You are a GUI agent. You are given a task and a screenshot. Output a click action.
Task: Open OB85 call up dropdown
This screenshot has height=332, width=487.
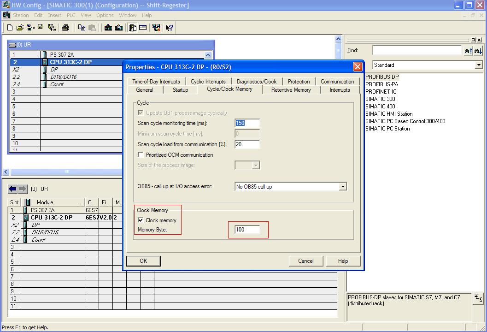(343, 186)
